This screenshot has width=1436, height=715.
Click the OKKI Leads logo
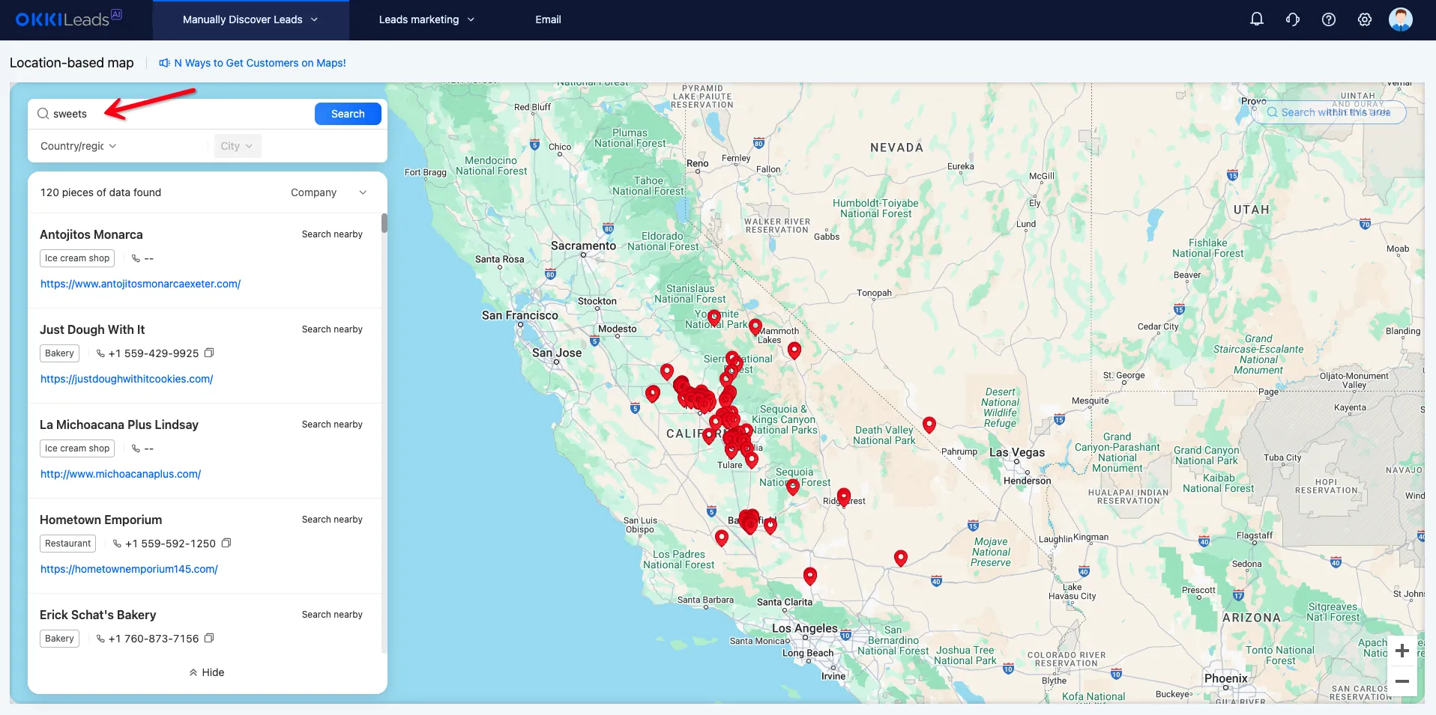(x=68, y=19)
